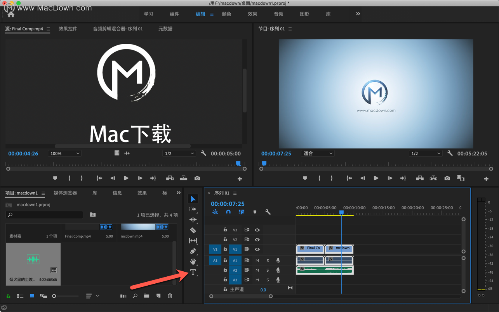Export frame with Program monitor camera icon
The image size is (499, 312).
tap(447, 178)
